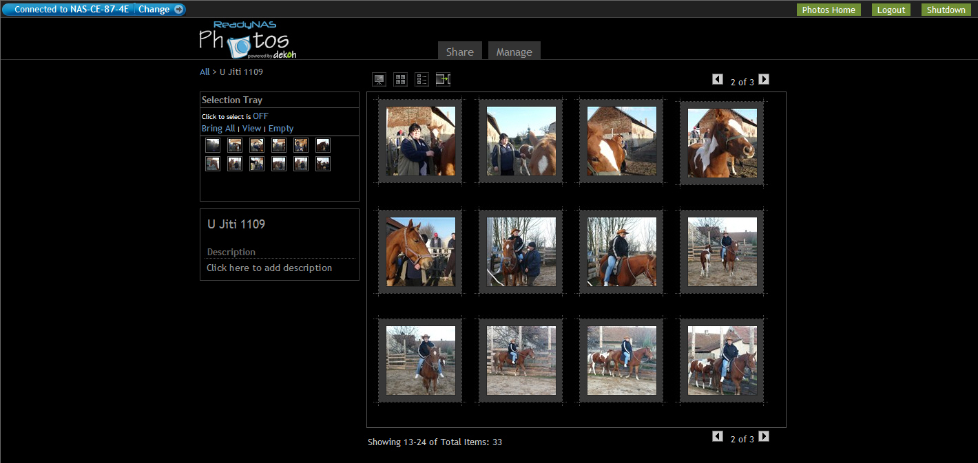Click the Bring All link
This screenshot has width=978, height=463.
tap(218, 129)
